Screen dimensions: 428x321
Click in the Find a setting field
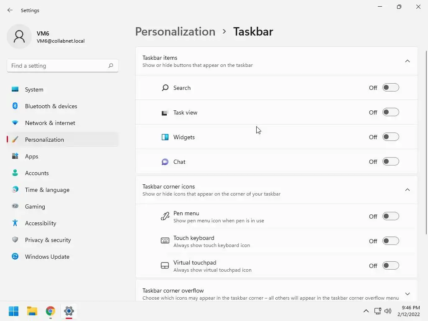pyautogui.click(x=63, y=66)
